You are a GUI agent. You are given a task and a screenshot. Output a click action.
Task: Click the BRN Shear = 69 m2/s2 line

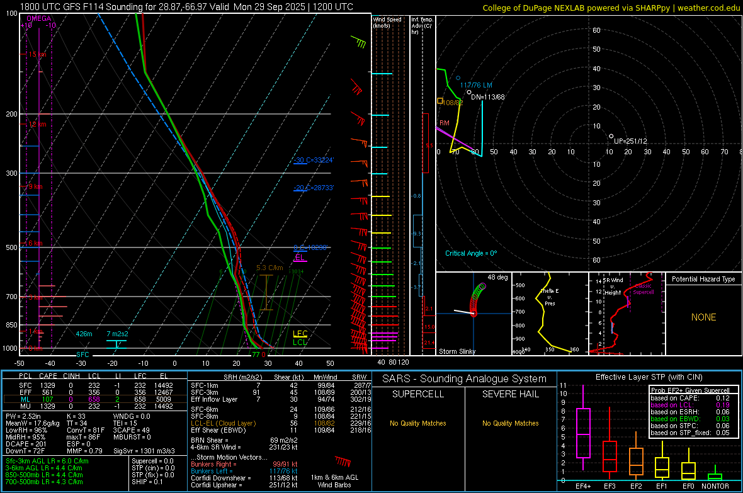pos(244,440)
